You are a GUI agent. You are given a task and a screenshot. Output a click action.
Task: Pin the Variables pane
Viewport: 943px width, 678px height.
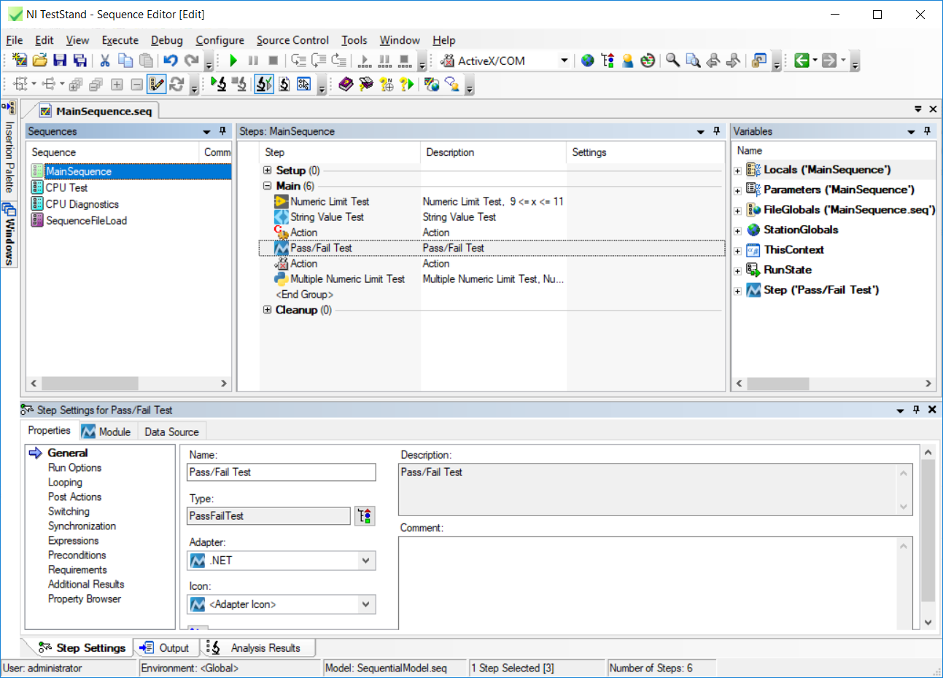(x=927, y=131)
